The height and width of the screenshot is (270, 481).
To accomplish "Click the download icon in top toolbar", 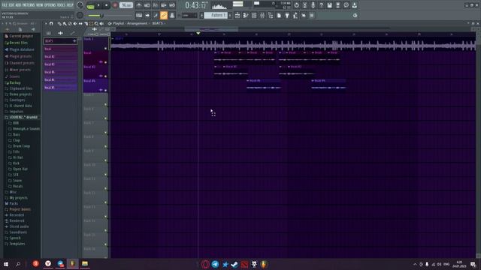I will [354, 5].
